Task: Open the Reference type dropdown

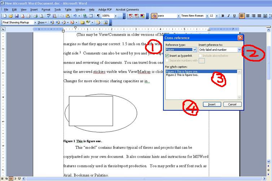Action: pyautogui.click(x=195, y=50)
